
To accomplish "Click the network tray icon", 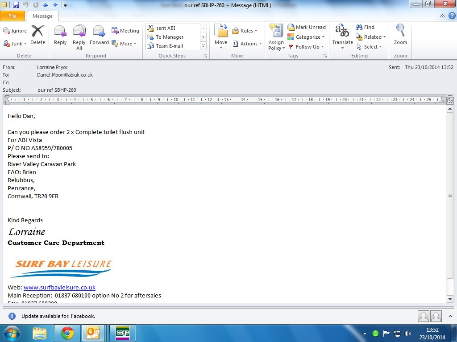I will point(397,334).
